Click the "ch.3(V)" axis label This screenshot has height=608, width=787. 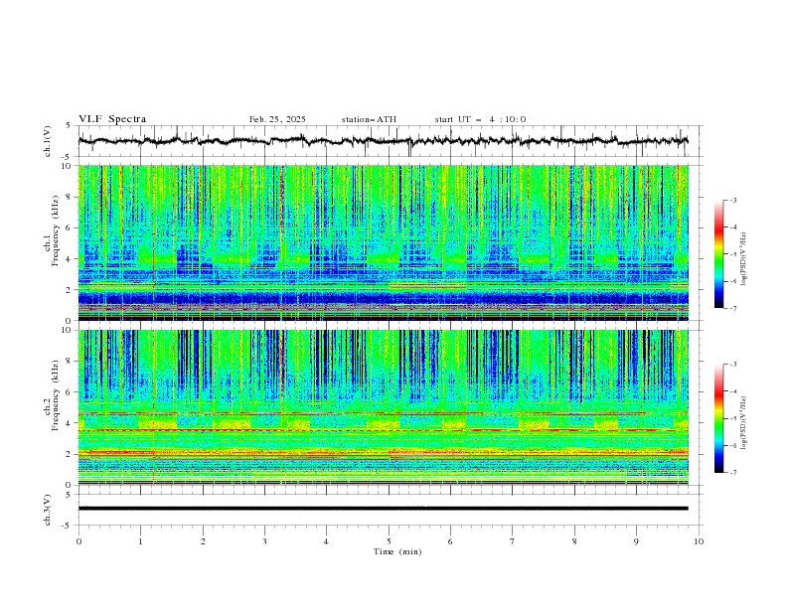[x=48, y=510]
